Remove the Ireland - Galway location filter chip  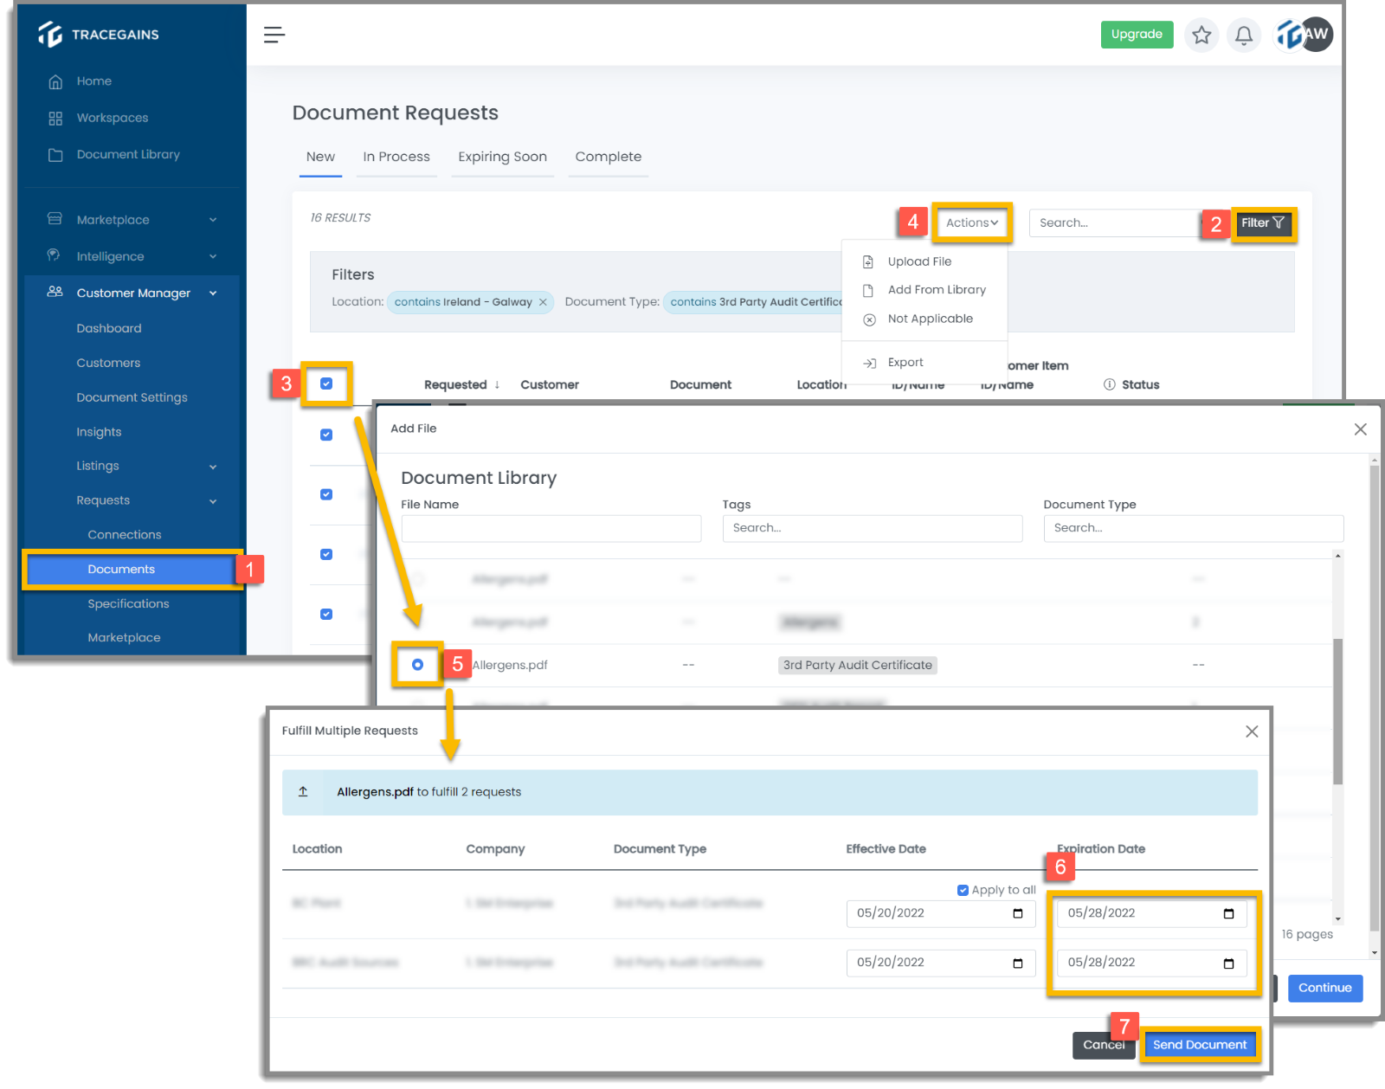tap(543, 302)
